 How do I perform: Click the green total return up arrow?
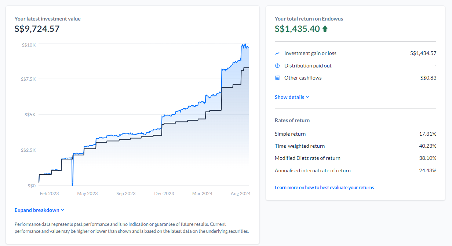[325, 29]
